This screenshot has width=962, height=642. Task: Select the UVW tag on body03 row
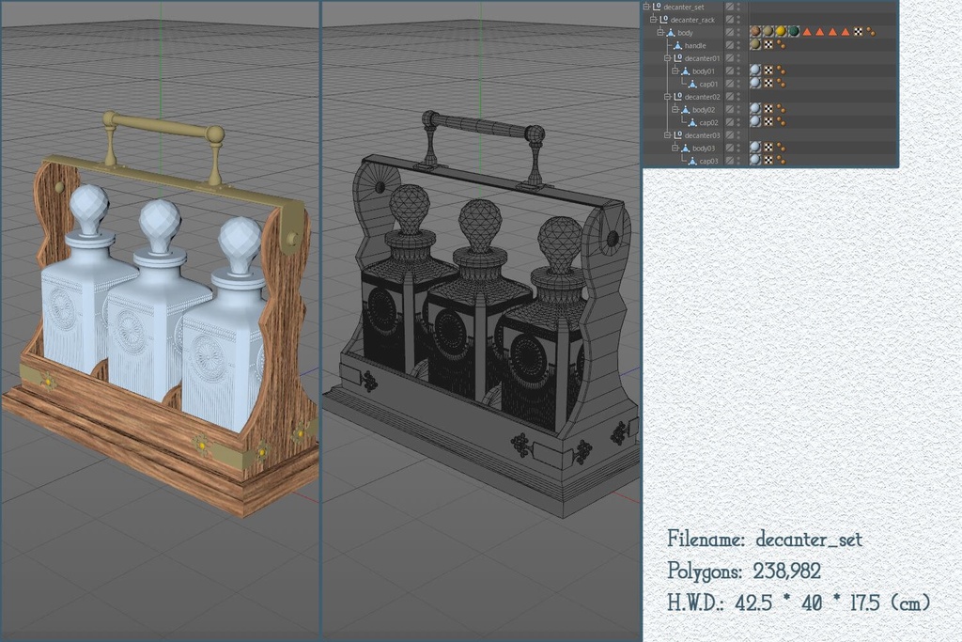click(768, 148)
